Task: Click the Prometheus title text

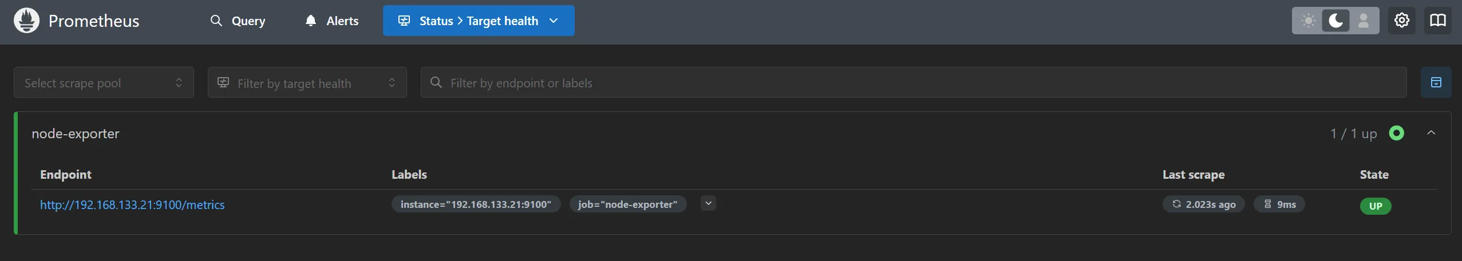Action: click(x=94, y=21)
